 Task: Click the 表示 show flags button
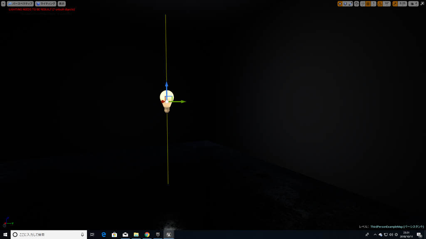pyautogui.click(x=62, y=3)
